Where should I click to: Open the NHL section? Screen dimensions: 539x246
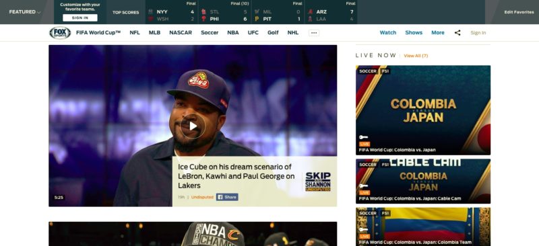293,32
